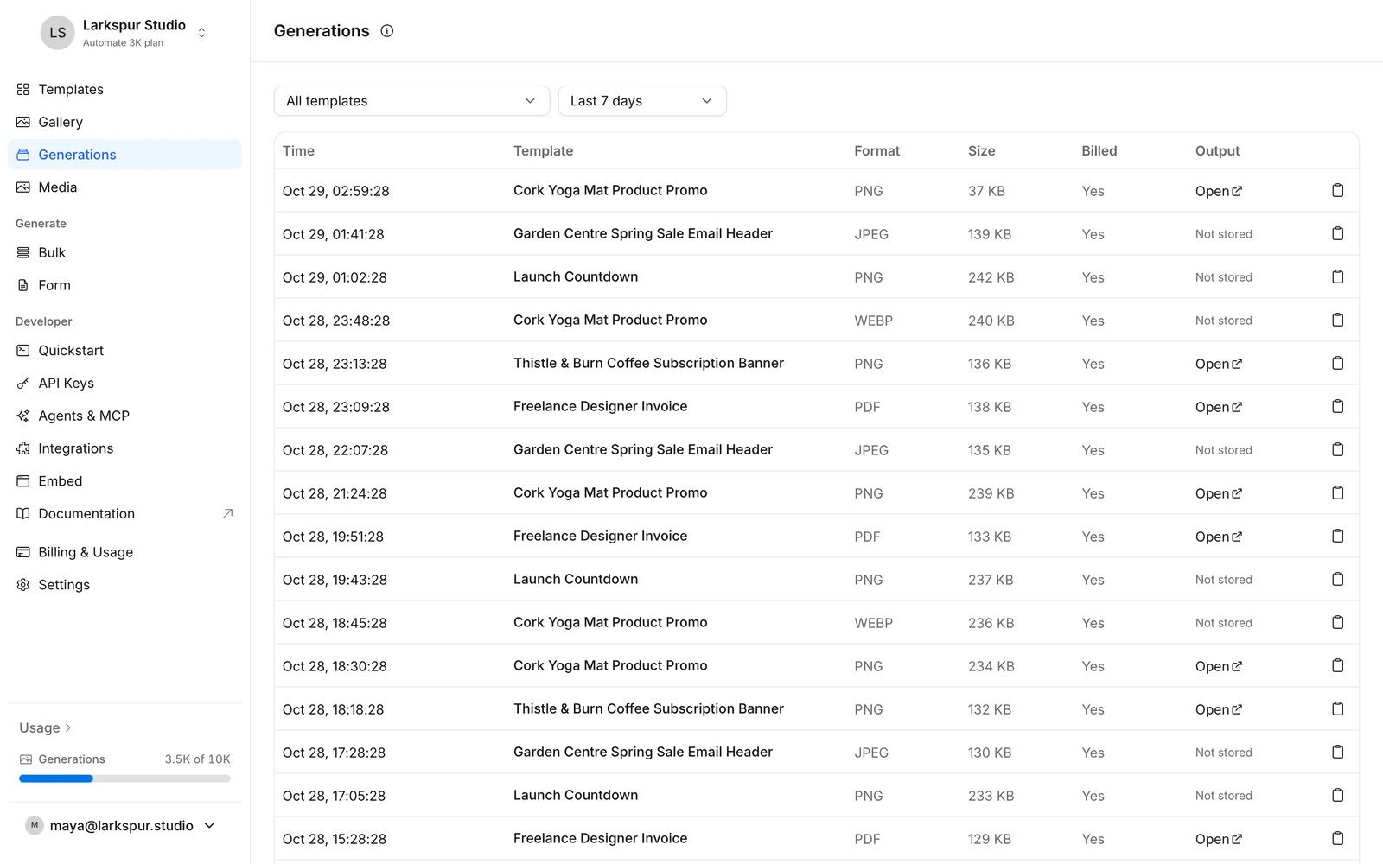This screenshot has height=864, width=1383.
Task: Click Launch Countdown in the Oct 29, 01:02:28 row
Action: pos(576,276)
